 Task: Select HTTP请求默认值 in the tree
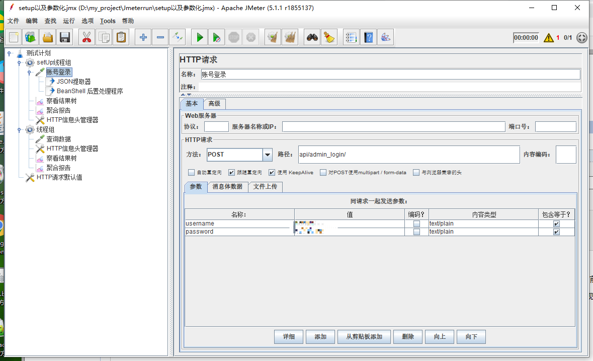[59, 177]
